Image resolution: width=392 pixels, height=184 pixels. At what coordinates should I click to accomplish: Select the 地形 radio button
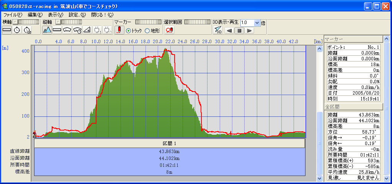(x=147, y=31)
